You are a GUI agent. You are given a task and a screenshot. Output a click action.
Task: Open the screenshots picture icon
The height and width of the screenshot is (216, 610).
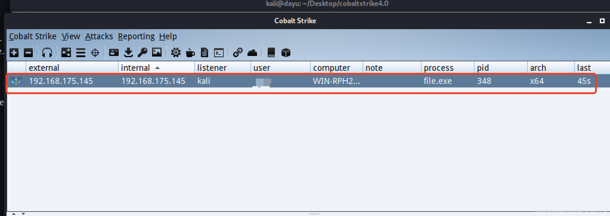pos(157,53)
